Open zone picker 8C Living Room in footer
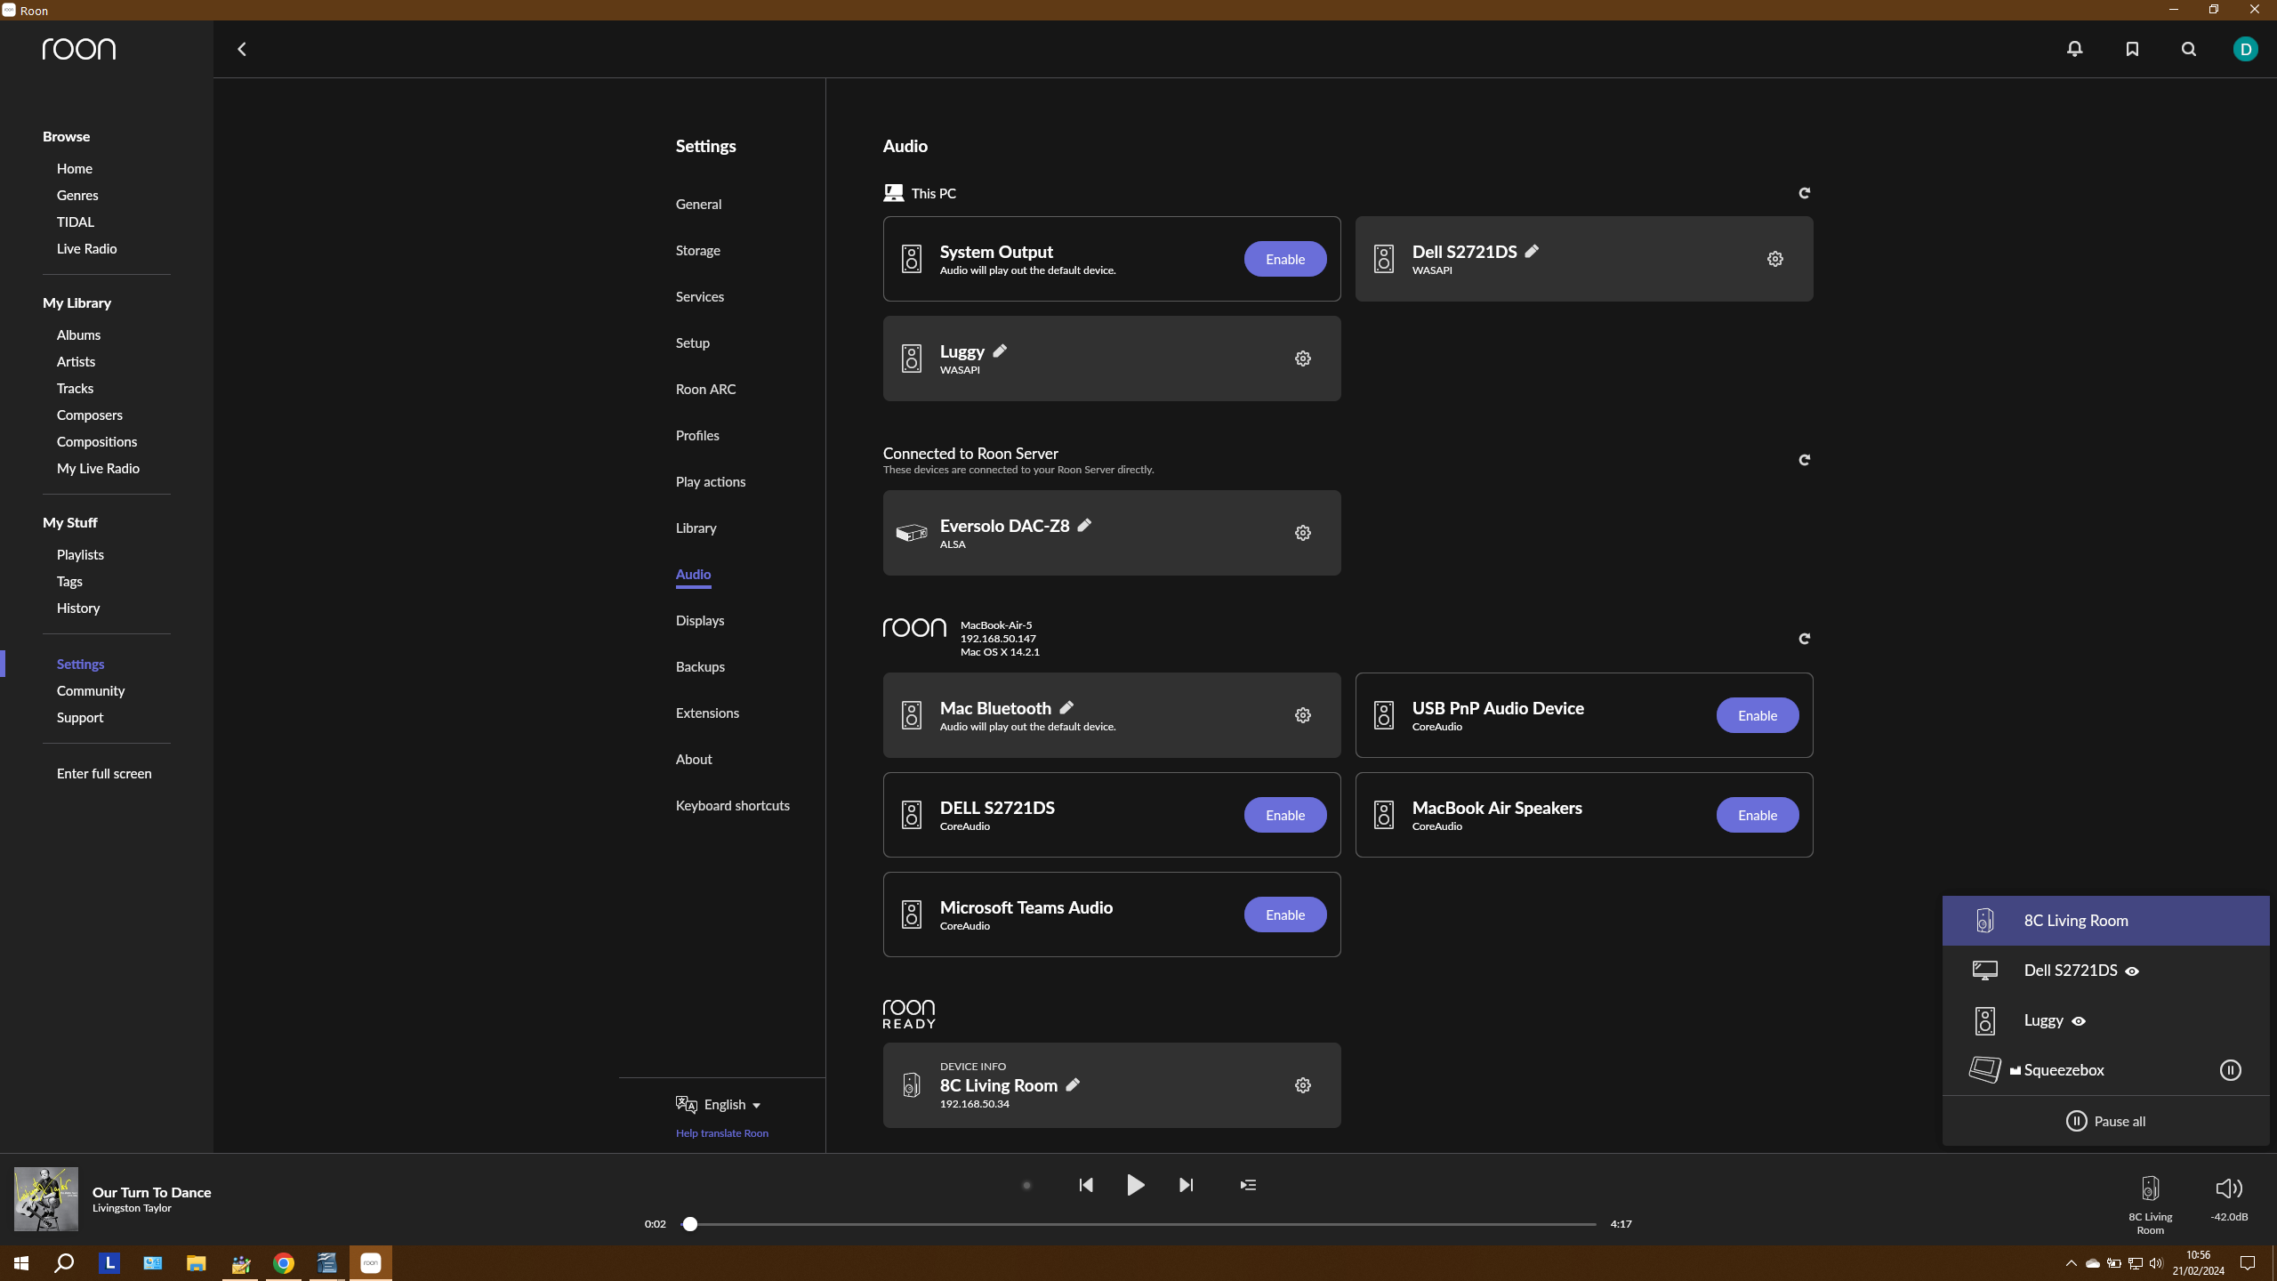 pos(2150,1205)
